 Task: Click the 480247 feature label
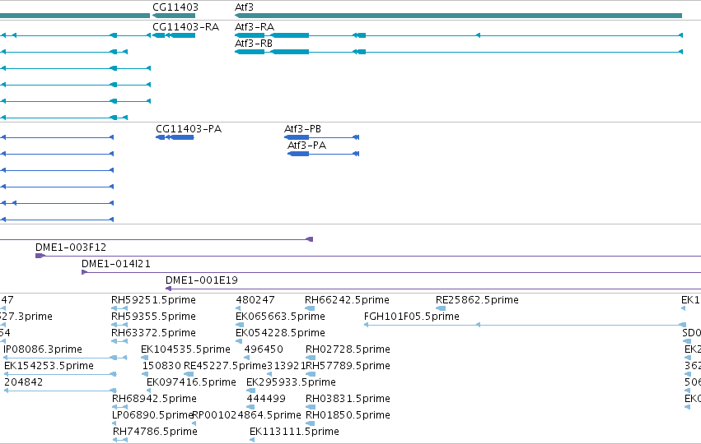(x=255, y=300)
